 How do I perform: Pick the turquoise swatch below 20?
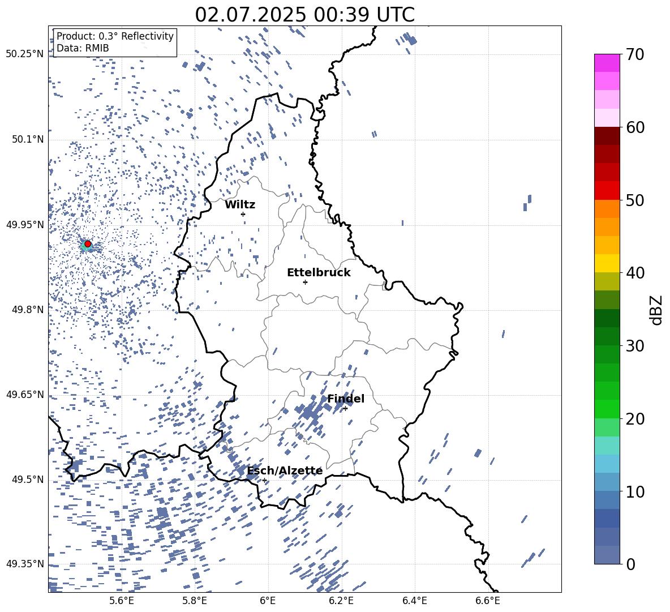(x=607, y=446)
